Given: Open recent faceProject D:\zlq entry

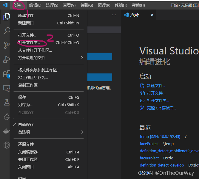Looking at the screenshot, I should coord(149,158).
